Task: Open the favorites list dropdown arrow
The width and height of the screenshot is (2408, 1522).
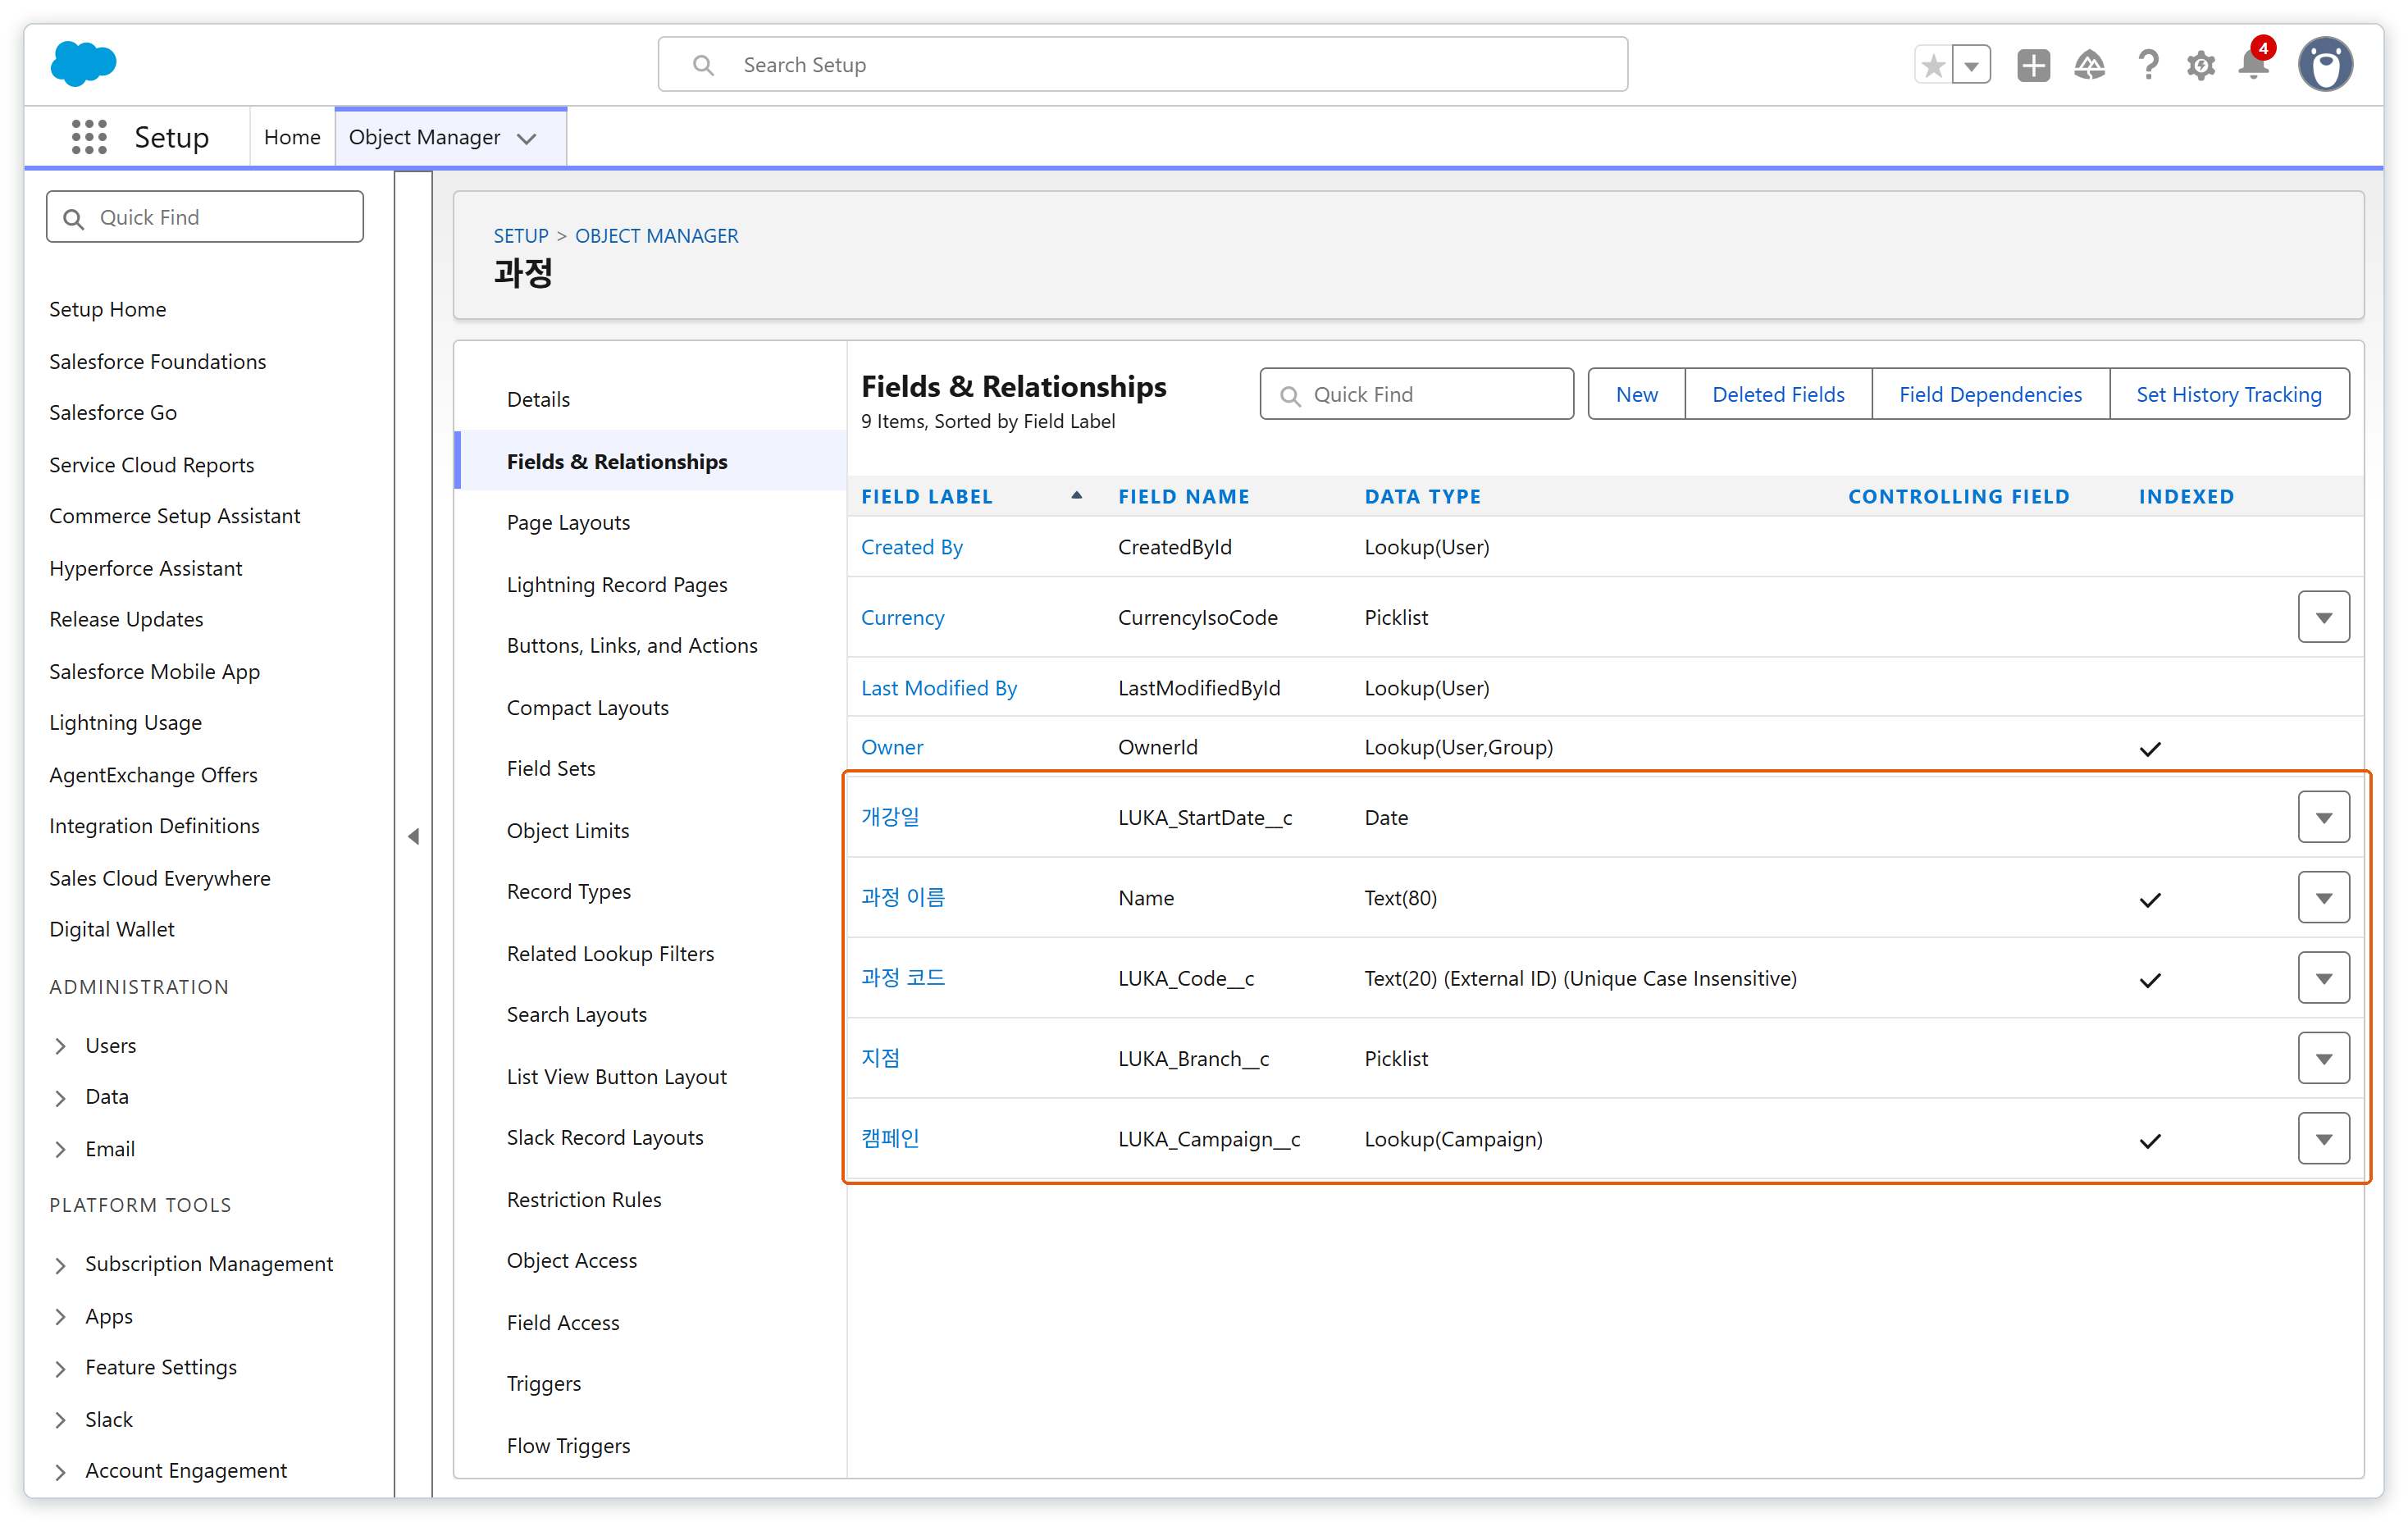Action: 1971,66
